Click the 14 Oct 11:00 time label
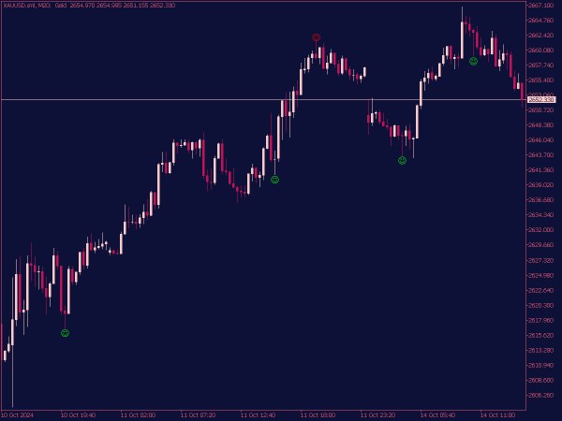The width and height of the screenshot is (562, 421). click(497, 415)
